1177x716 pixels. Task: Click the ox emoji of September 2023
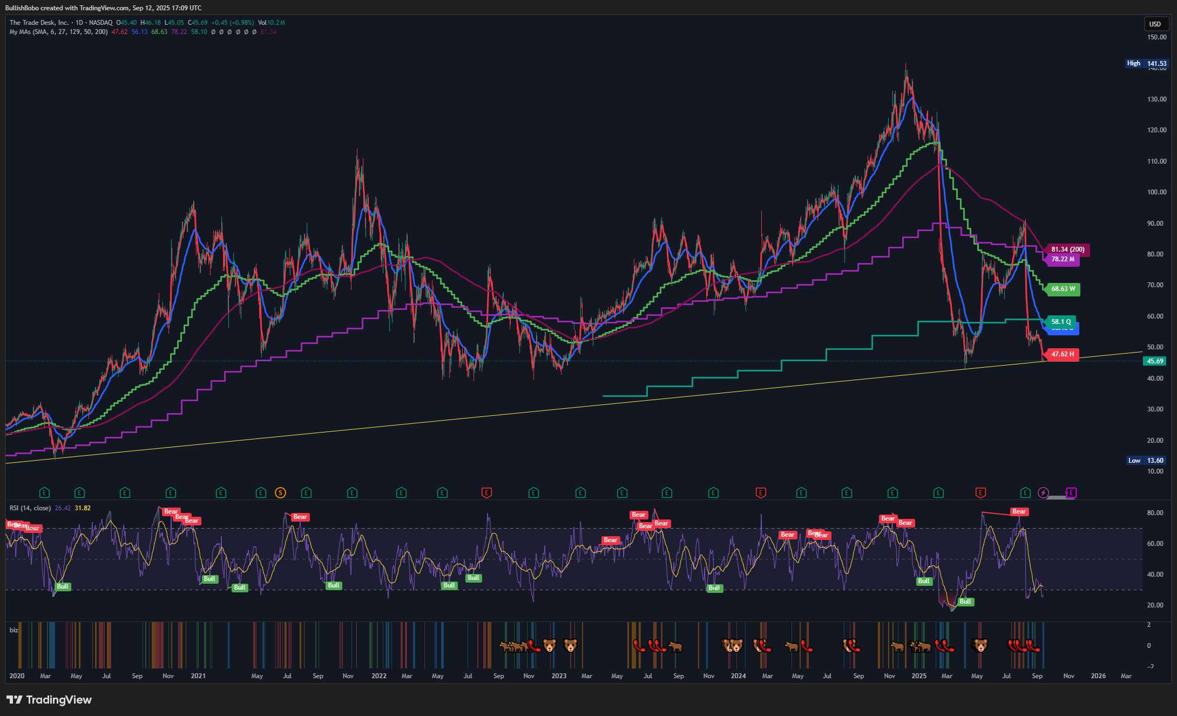click(x=675, y=646)
